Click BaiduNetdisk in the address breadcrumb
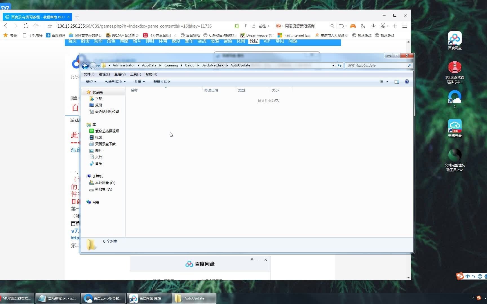 tap(212, 65)
